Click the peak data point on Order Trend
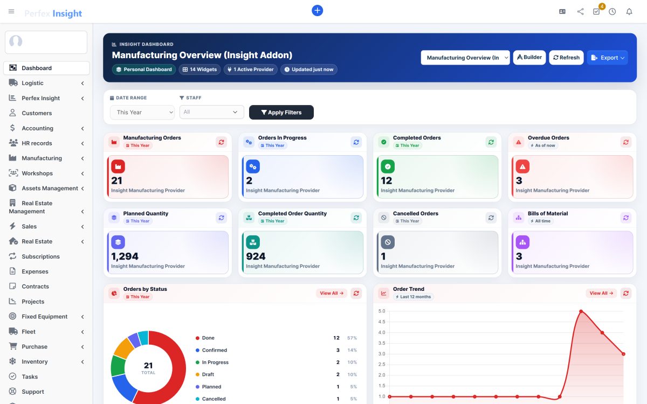The height and width of the screenshot is (404, 647). coord(581,311)
